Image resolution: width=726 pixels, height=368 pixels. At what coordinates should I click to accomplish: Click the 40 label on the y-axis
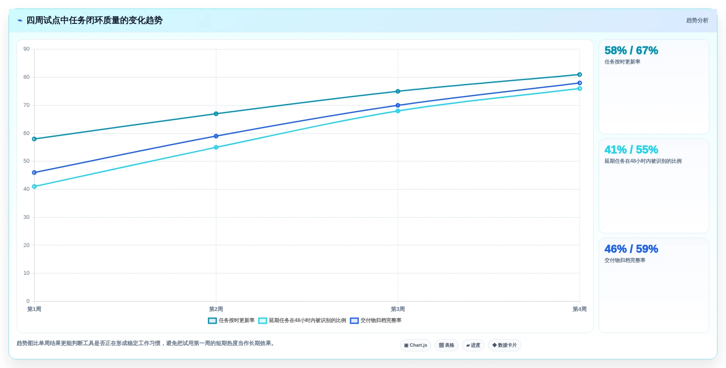[26, 189]
